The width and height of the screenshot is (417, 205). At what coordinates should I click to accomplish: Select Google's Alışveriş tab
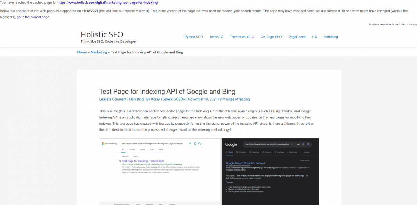coord(267,152)
